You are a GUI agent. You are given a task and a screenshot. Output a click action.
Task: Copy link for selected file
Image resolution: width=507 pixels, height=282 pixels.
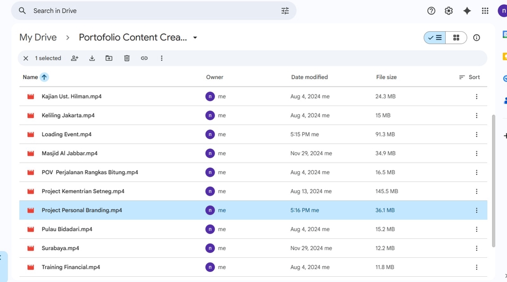(x=144, y=58)
